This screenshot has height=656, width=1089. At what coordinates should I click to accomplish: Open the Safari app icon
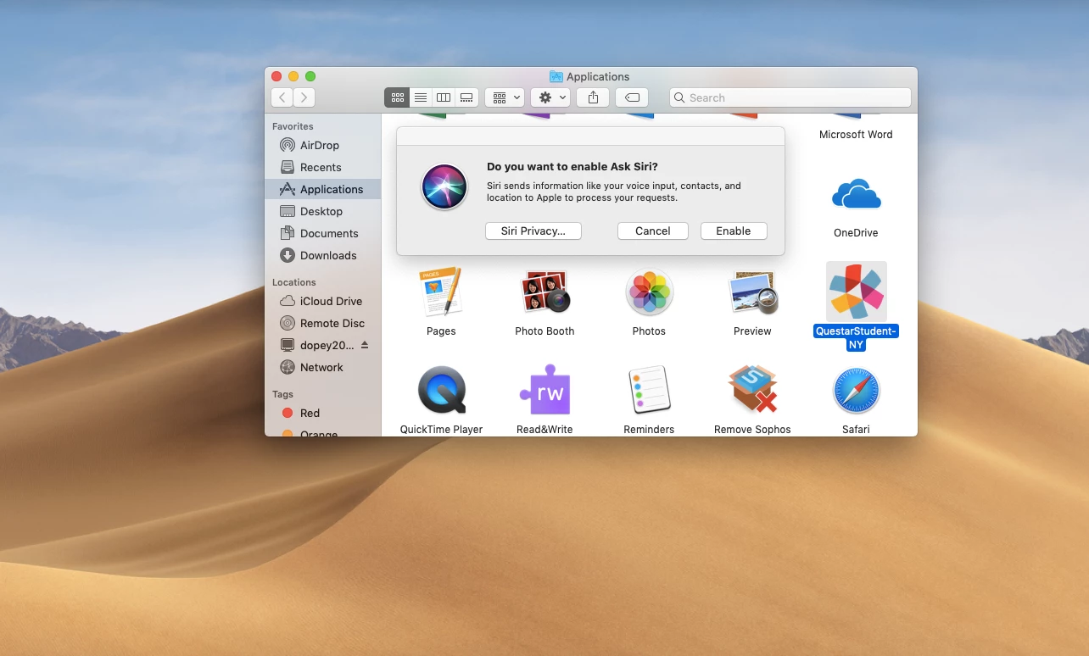856,391
